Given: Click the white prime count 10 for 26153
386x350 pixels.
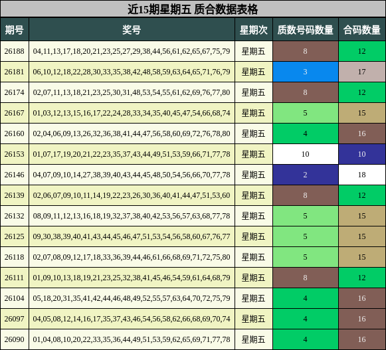Looking at the screenshot, I should (x=305, y=154).
